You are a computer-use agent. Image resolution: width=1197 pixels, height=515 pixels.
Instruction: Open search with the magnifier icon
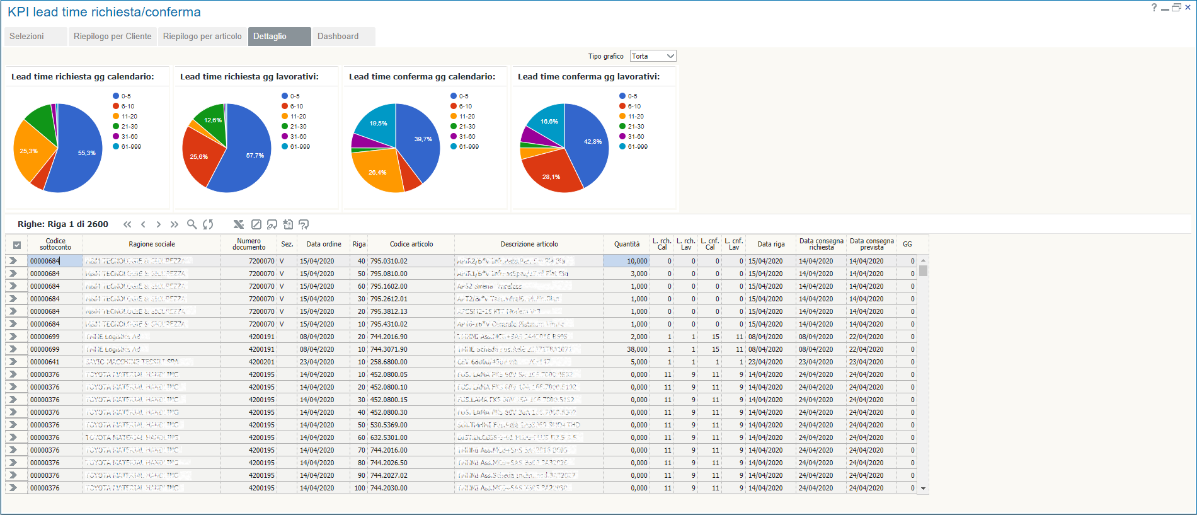tap(192, 224)
